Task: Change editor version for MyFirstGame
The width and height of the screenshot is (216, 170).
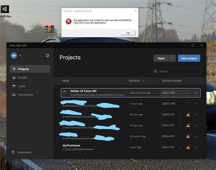Action: tap(180, 147)
